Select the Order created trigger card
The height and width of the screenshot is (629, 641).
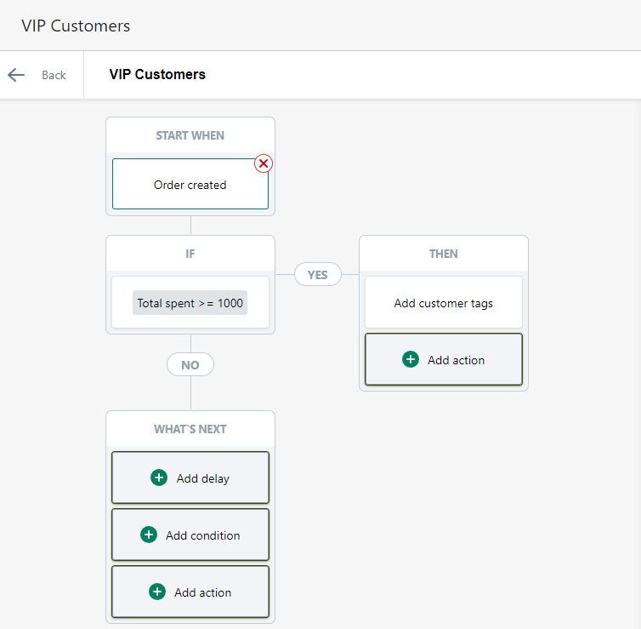(x=190, y=184)
